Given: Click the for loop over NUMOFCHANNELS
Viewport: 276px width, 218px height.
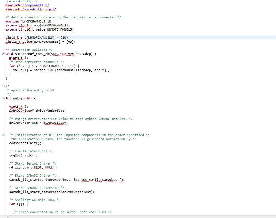Looking at the screenshot, I should (x=44, y=66).
